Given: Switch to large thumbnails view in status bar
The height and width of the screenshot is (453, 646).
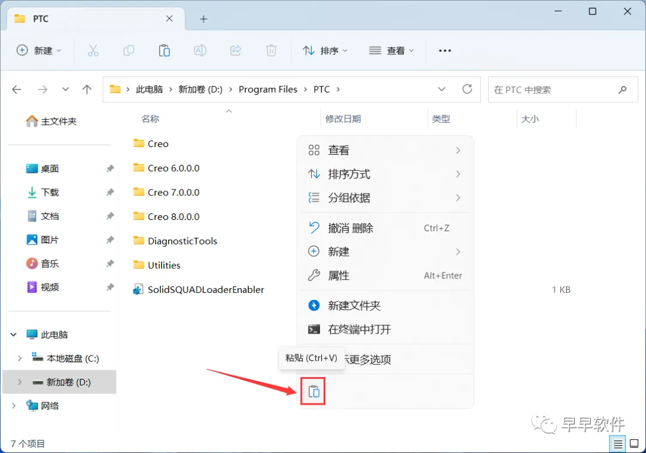Looking at the screenshot, I should pyautogui.click(x=635, y=444).
